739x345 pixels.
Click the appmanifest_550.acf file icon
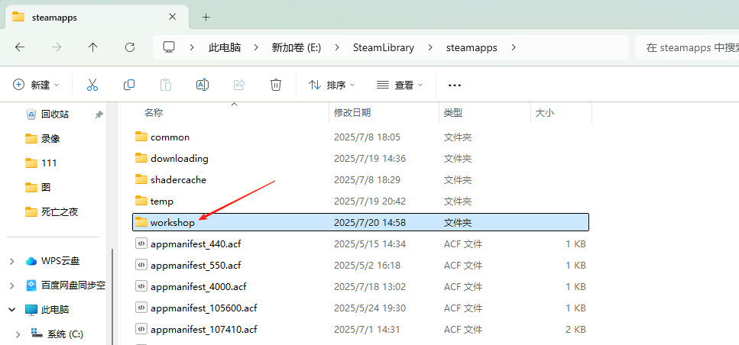pyautogui.click(x=141, y=265)
